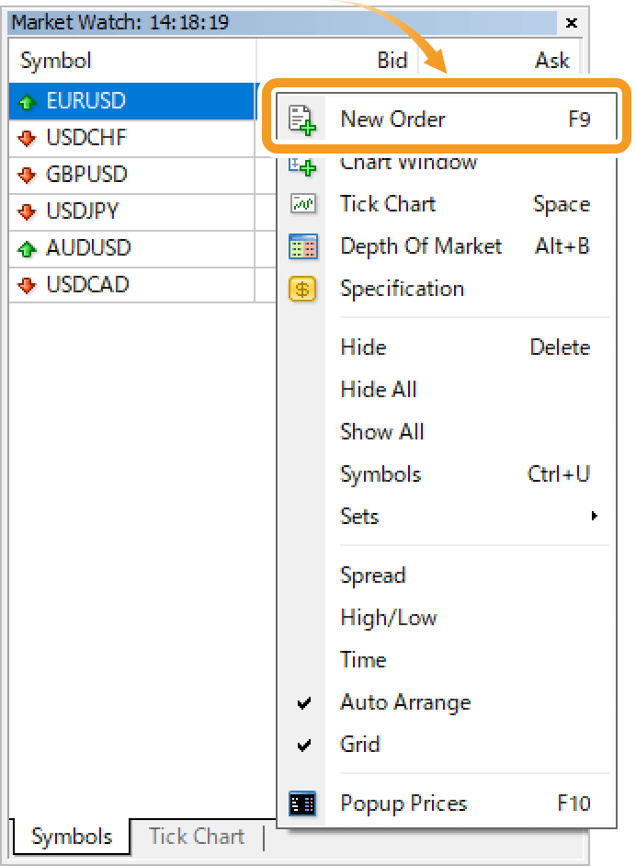This screenshot has width=636, height=866.
Task: Toggle the High/Low column option
Action: tap(446, 618)
